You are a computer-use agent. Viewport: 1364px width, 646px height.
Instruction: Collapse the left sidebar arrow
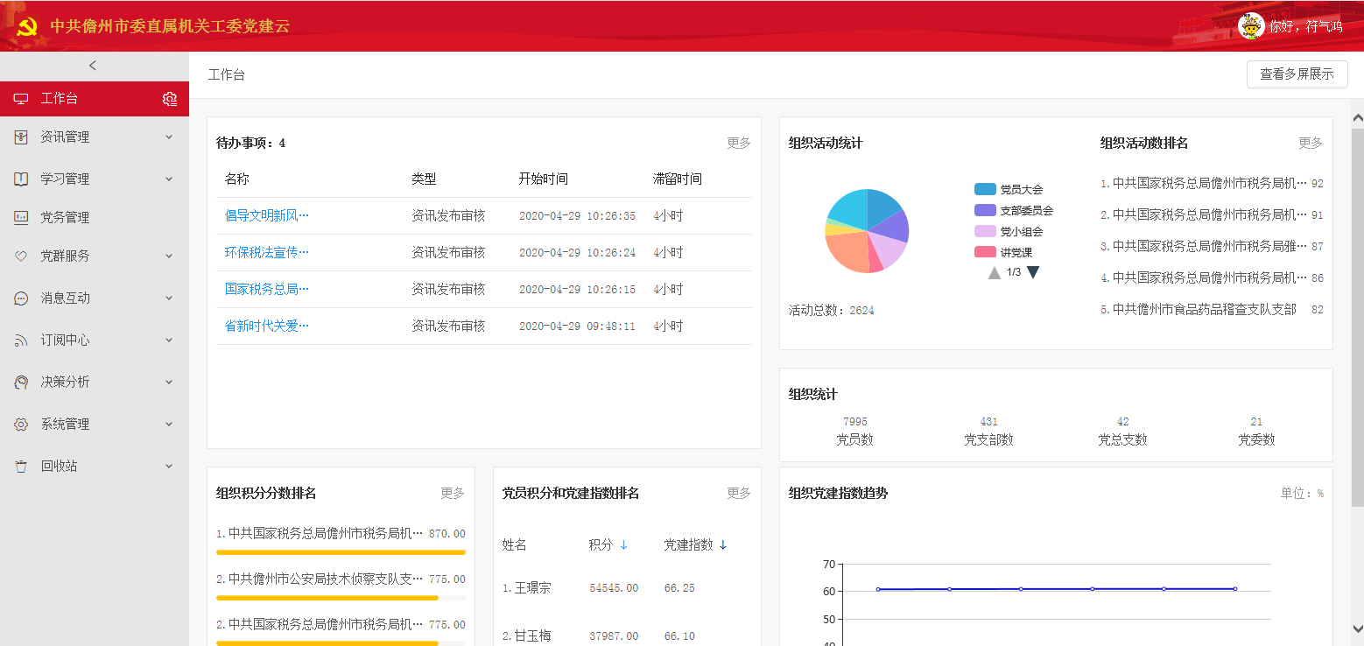[93, 66]
